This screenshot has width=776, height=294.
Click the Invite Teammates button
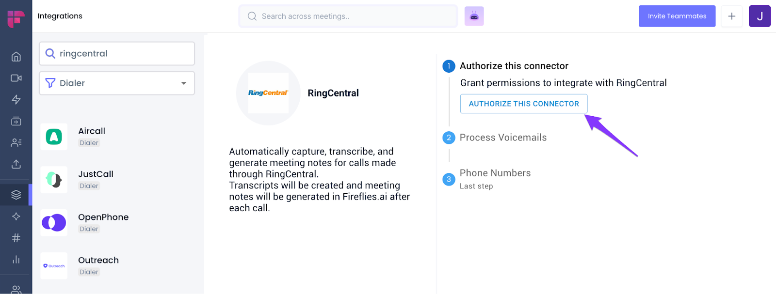coord(677,16)
